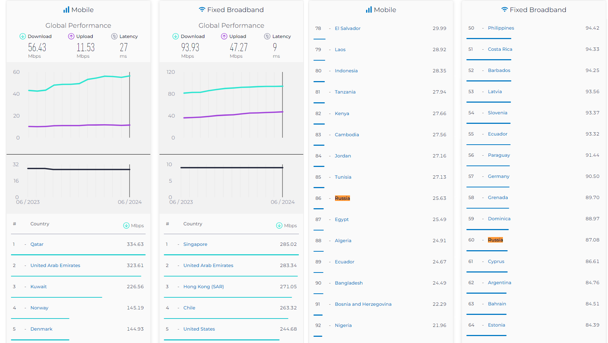Open the United States link
Screen dimensions: 608x343
point(199,329)
